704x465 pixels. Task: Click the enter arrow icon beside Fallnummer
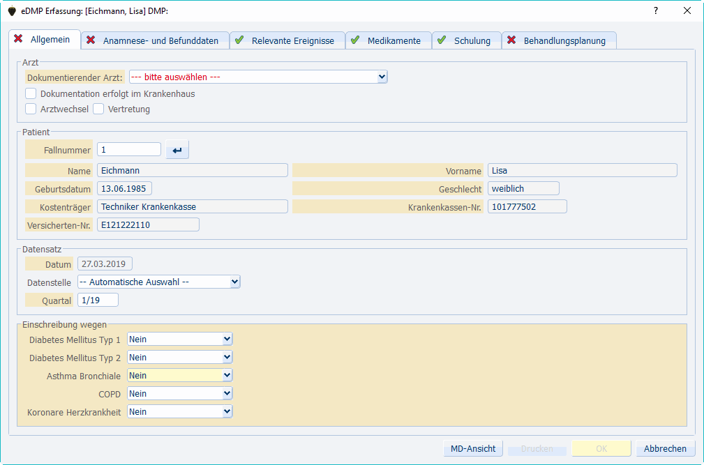coord(177,150)
